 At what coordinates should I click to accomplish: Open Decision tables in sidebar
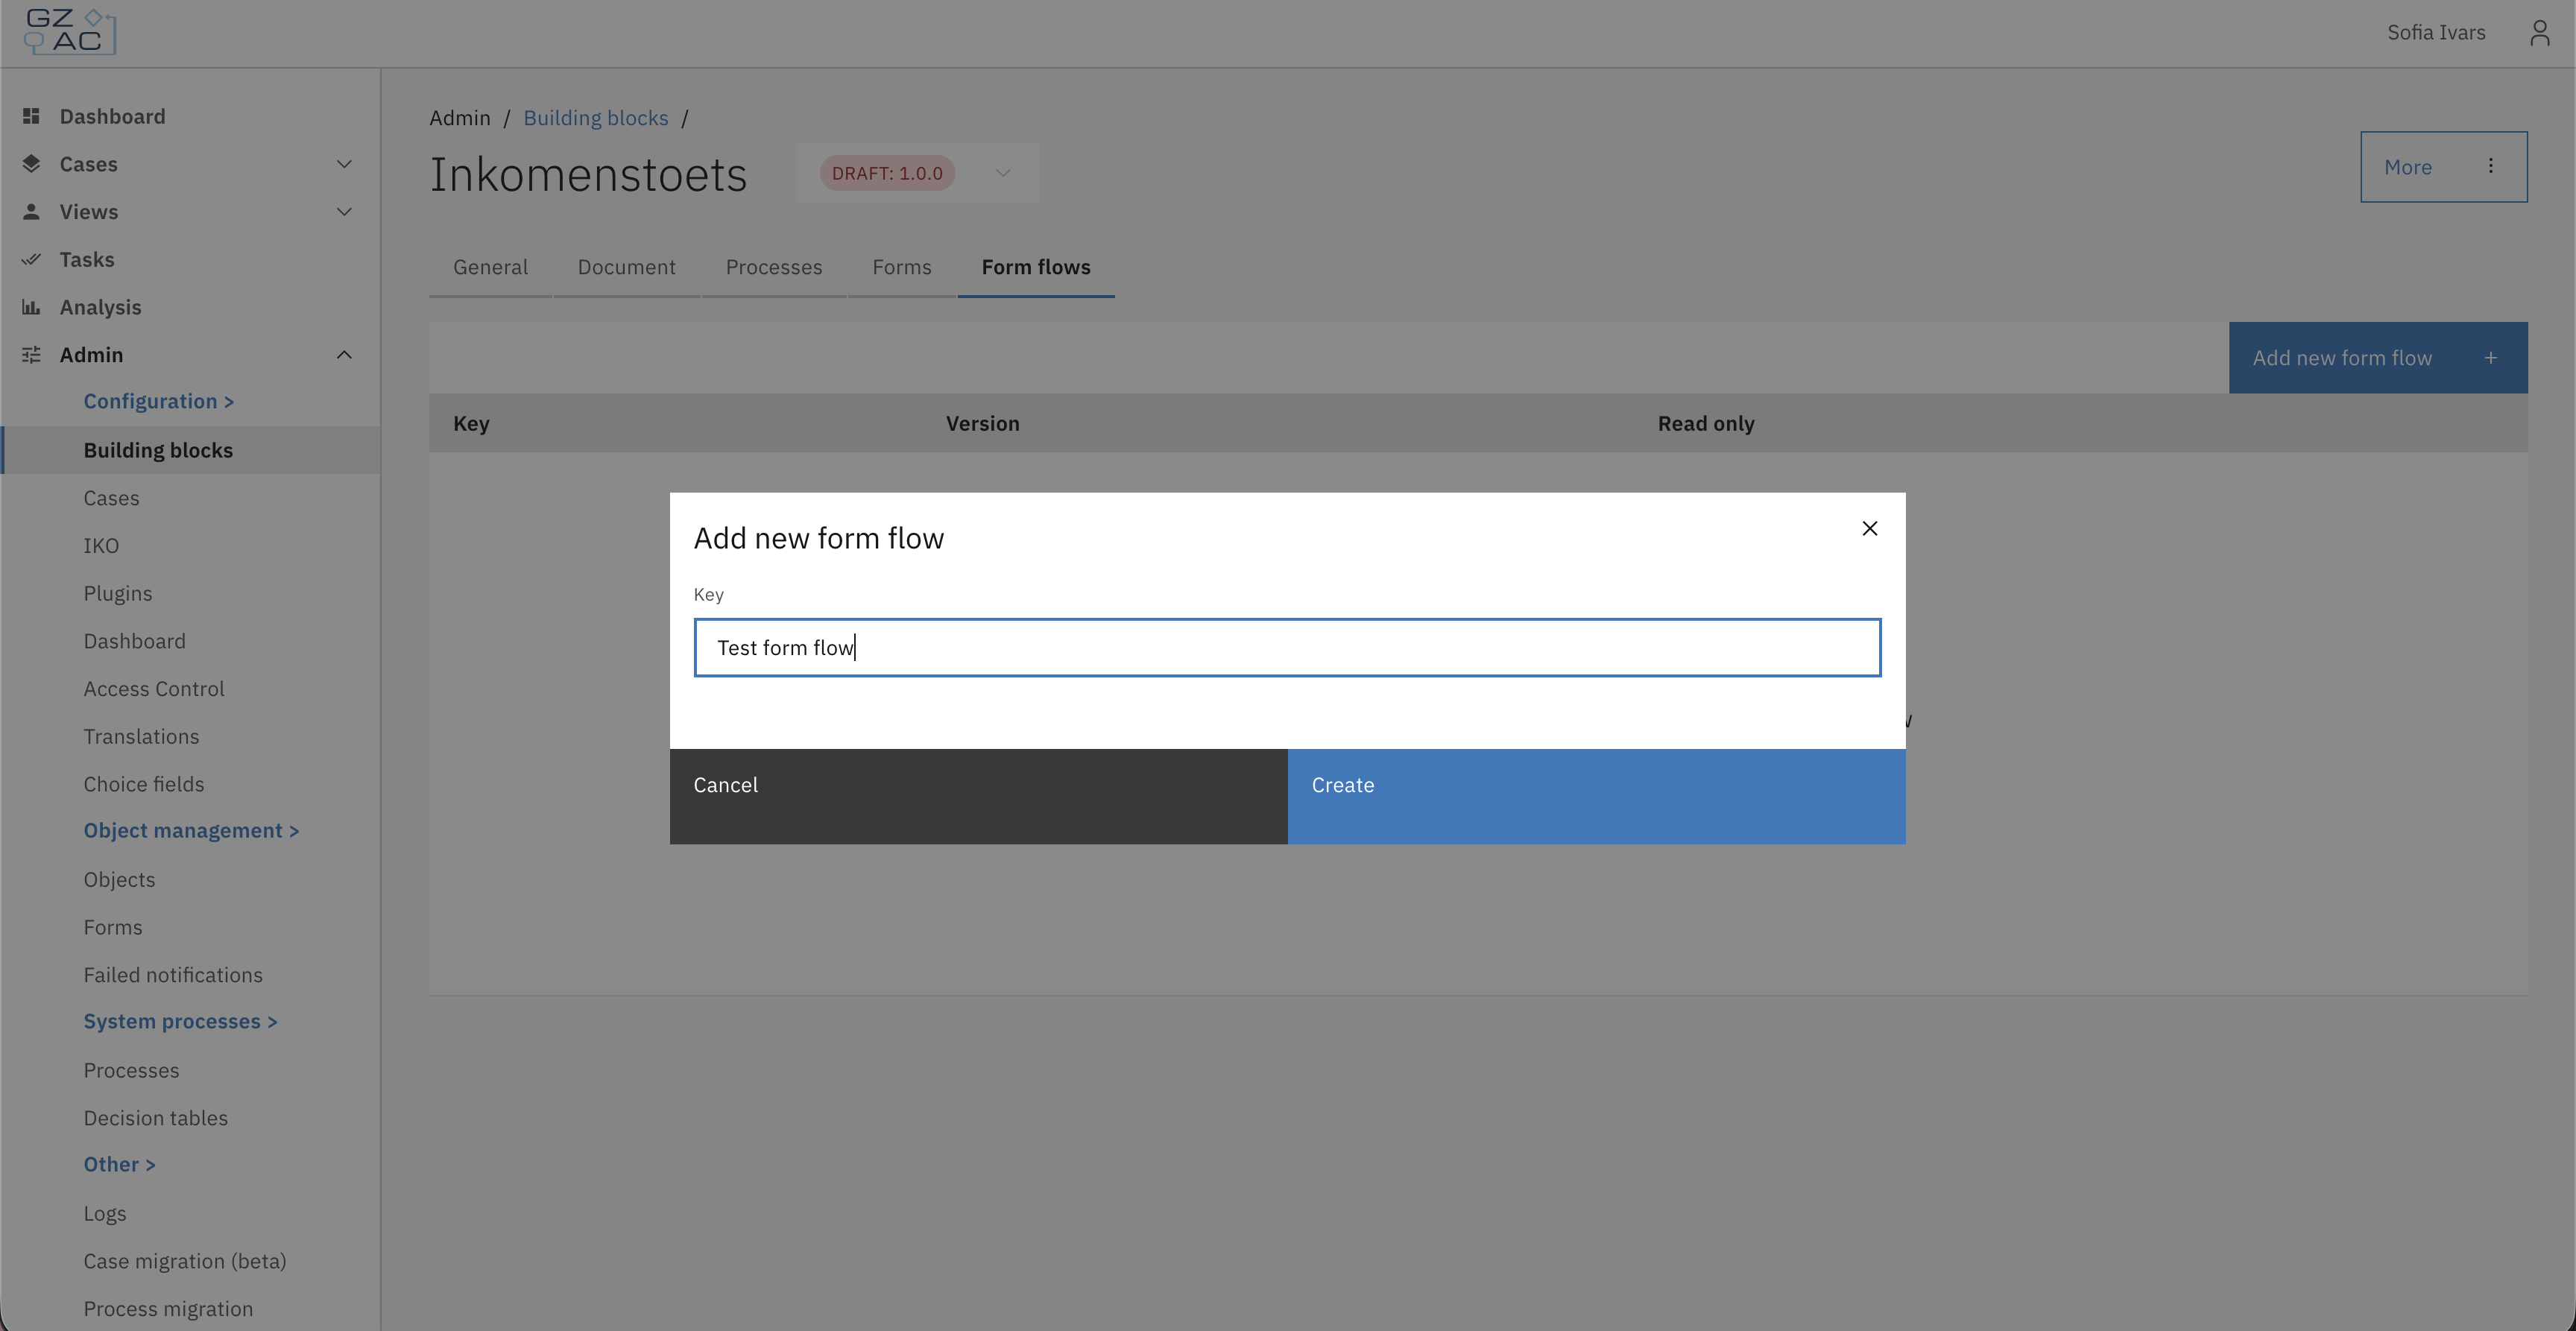tap(155, 1118)
